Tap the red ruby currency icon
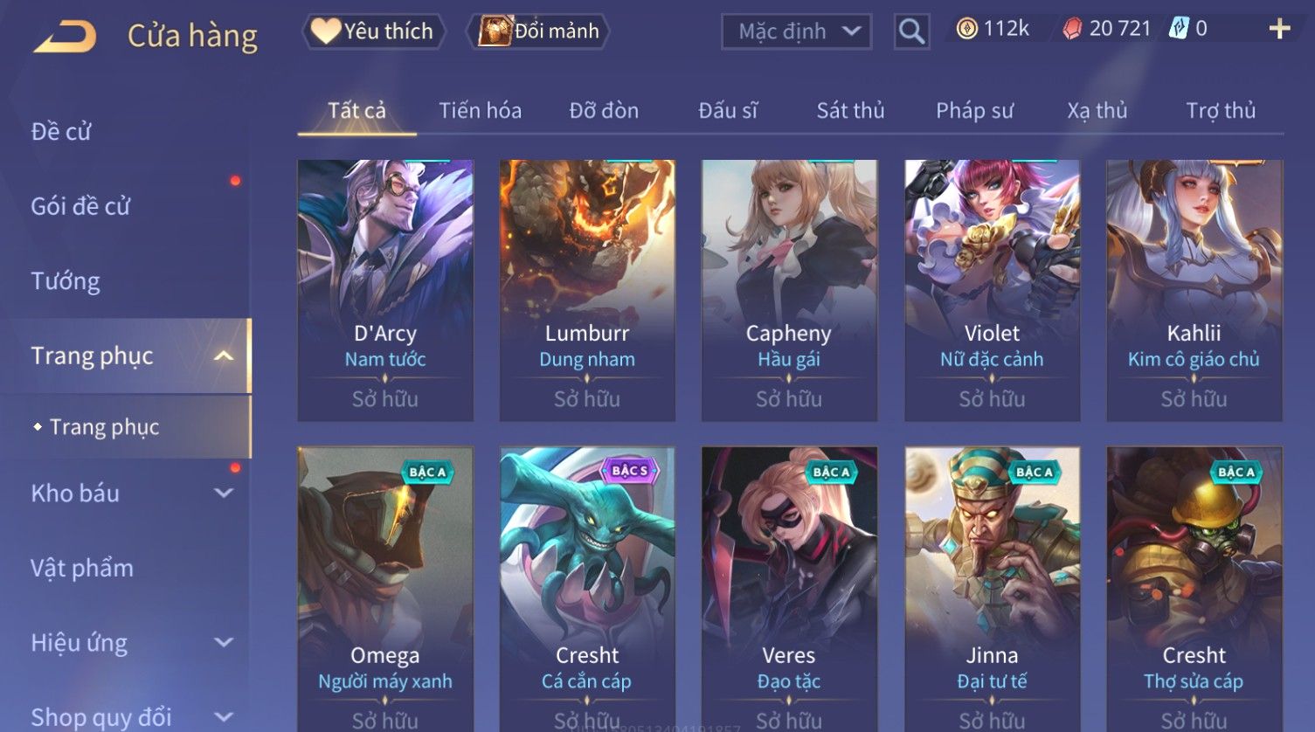 pyautogui.click(x=1072, y=29)
